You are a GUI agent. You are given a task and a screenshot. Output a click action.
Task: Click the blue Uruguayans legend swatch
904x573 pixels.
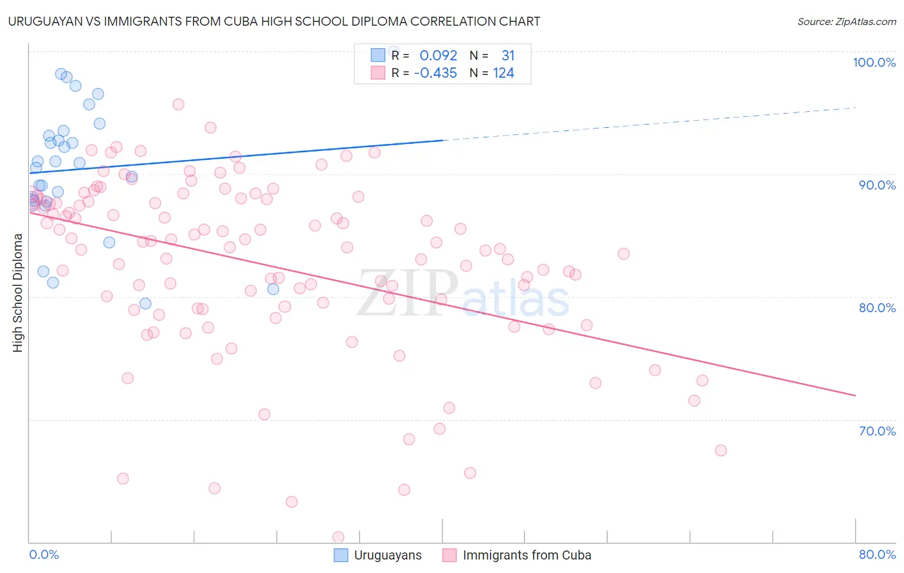(x=341, y=555)
